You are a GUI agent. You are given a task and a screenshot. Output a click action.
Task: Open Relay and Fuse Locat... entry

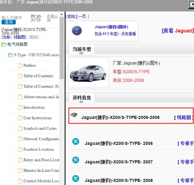[x=41, y=160]
